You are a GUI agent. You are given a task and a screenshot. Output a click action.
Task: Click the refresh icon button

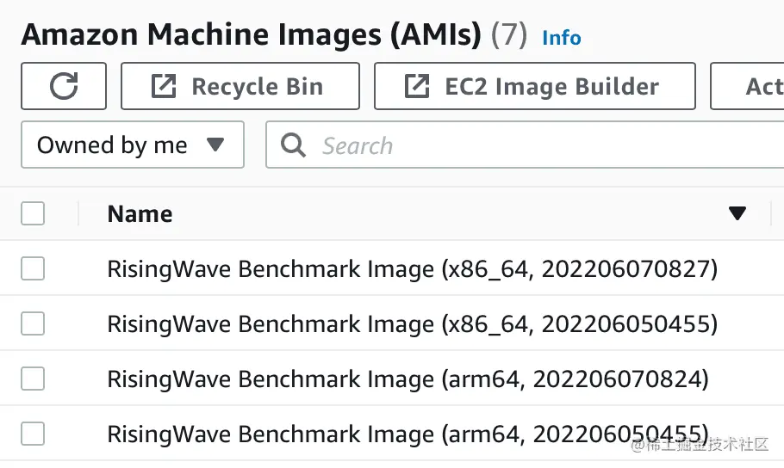point(64,86)
